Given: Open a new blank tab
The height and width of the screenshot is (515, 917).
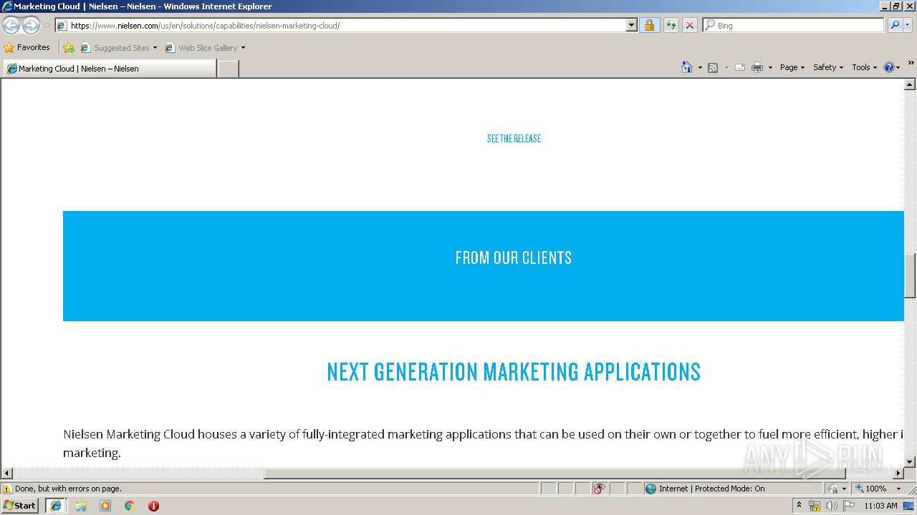Looking at the screenshot, I should (x=228, y=69).
